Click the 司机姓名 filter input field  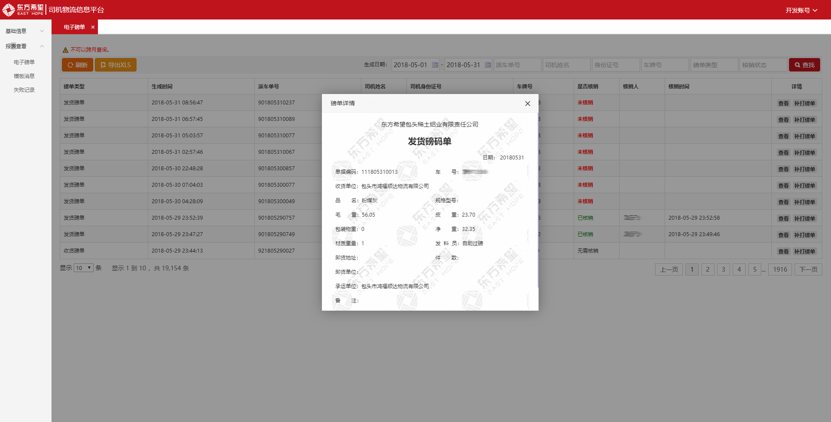tap(567, 65)
